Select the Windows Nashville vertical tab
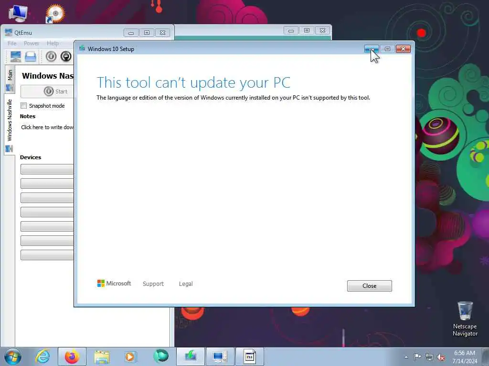 10,124
